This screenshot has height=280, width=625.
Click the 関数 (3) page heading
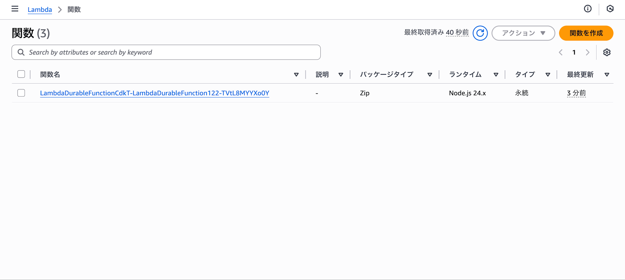pos(31,33)
